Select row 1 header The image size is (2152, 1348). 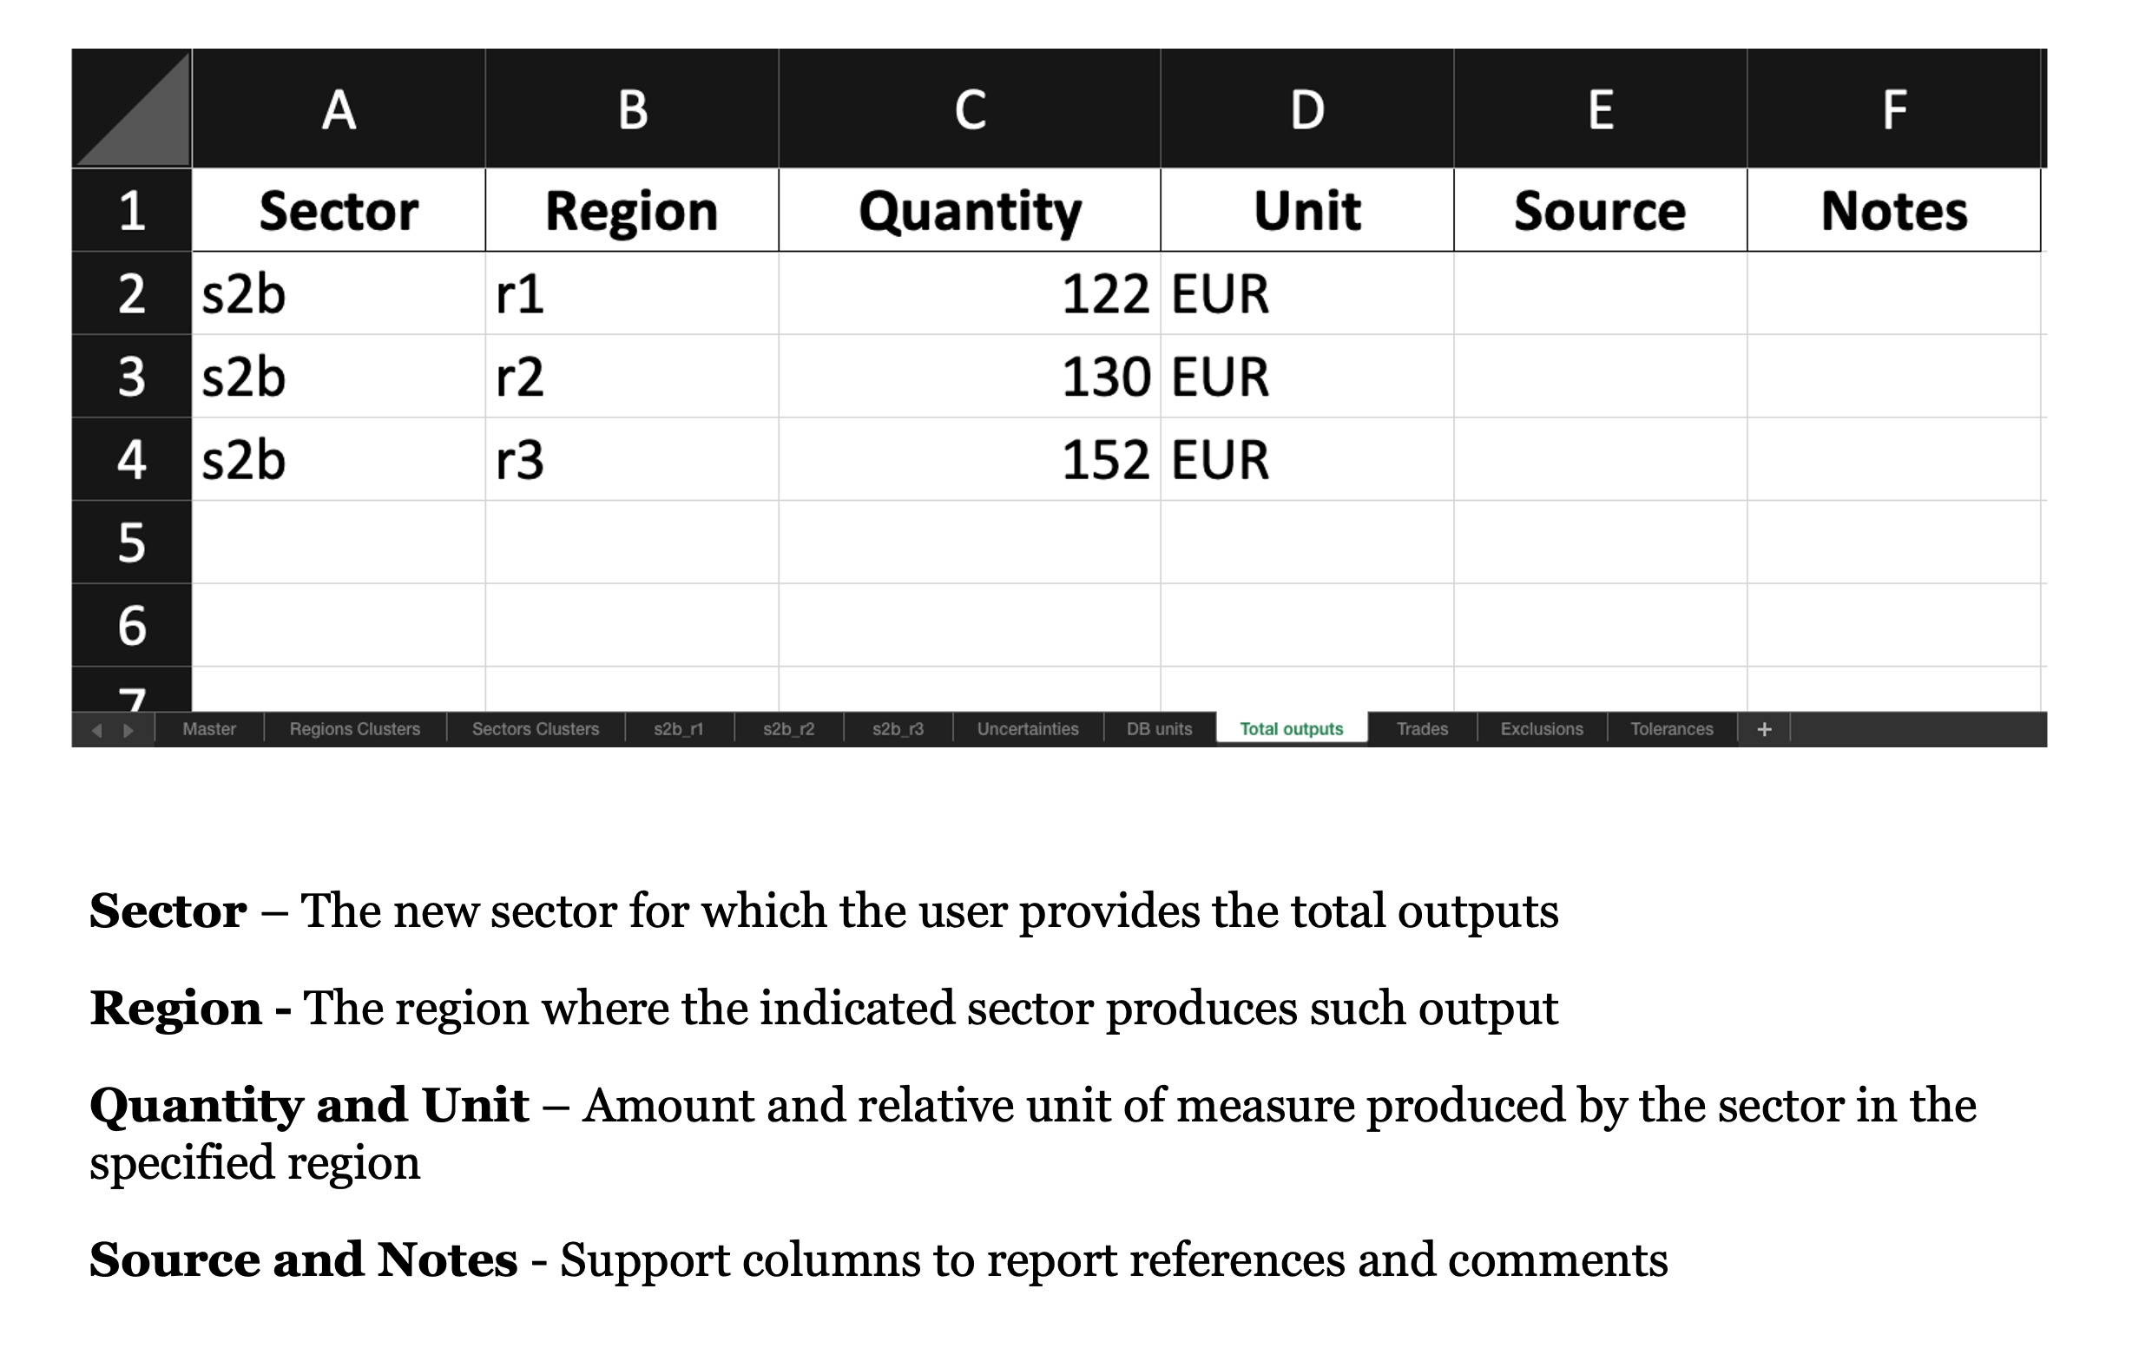(132, 210)
